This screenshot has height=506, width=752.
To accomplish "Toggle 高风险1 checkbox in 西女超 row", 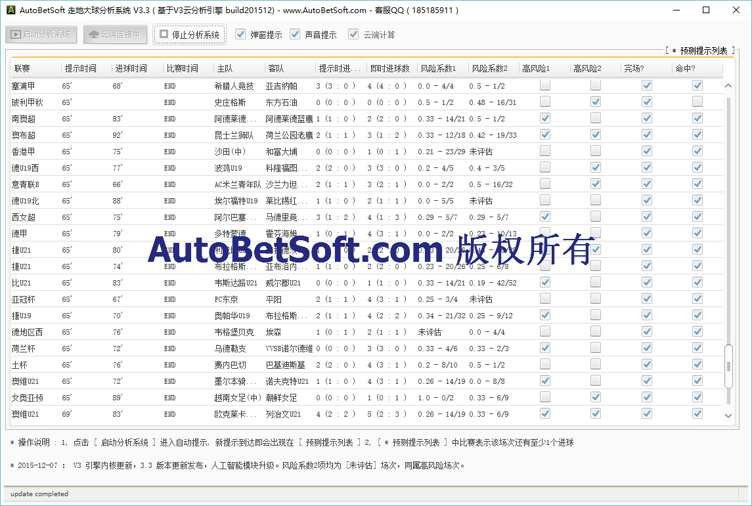I will (545, 217).
